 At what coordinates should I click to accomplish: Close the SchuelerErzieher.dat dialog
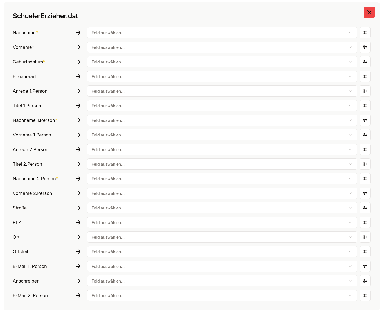(369, 12)
